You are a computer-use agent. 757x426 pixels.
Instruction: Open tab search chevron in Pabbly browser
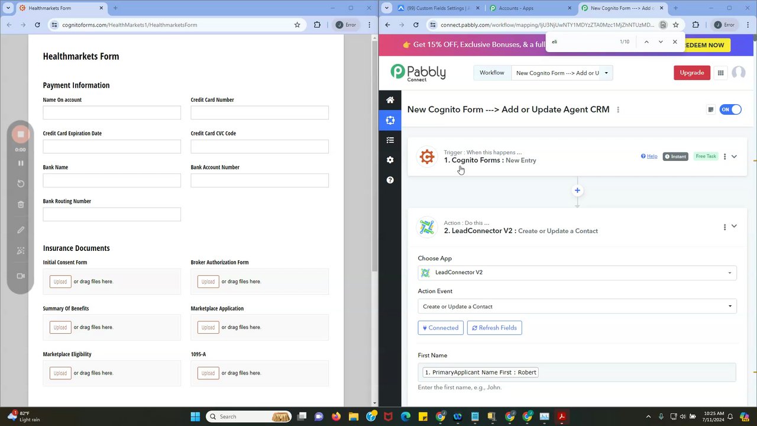387,8
